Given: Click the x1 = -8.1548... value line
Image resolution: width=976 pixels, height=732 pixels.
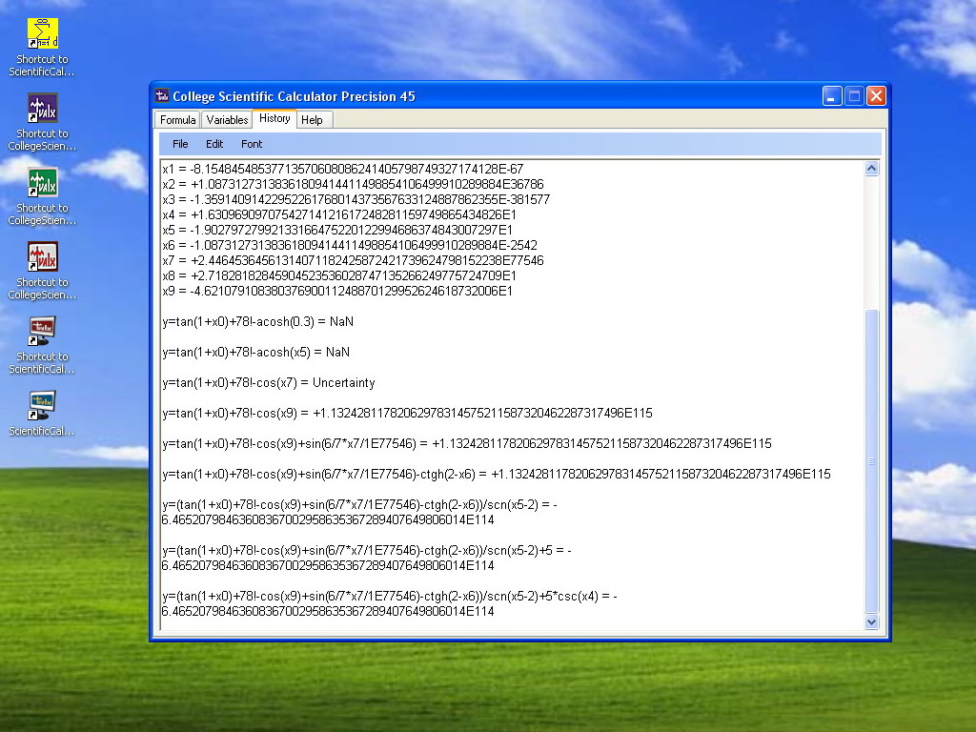Looking at the screenshot, I should (343, 170).
